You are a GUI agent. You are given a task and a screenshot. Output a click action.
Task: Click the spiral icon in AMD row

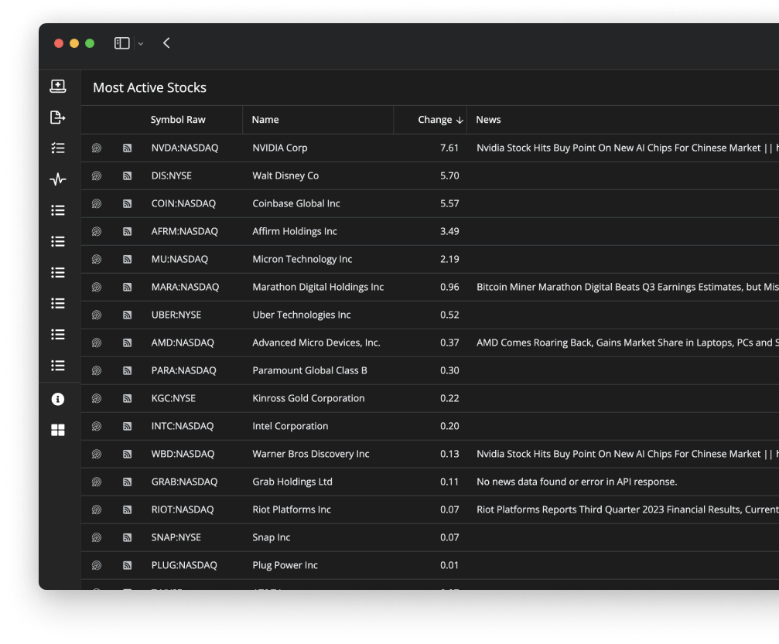(97, 342)
